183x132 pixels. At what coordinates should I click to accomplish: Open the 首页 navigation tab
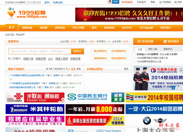click(x=12, y=28)
